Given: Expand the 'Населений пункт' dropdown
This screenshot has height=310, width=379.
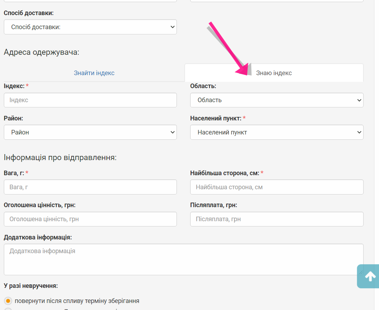Looking at the screenshot, I should tap(277, 132).
